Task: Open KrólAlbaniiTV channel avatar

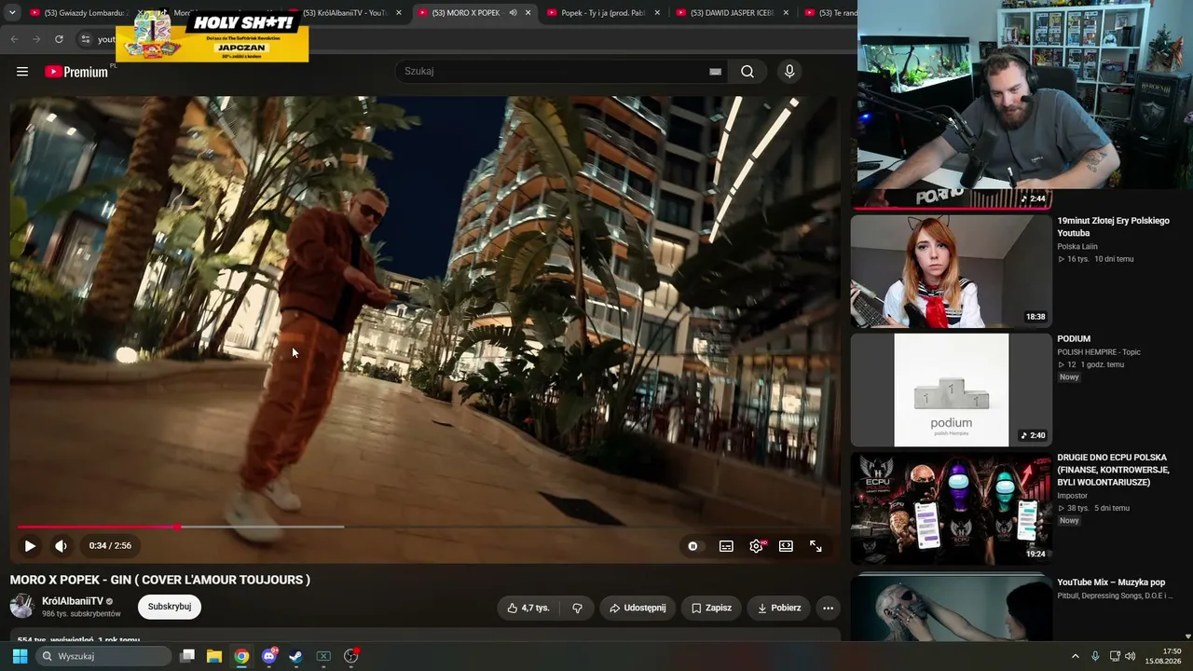Action: tap(22, 607)
